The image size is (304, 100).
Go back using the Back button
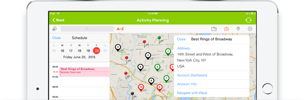59,20
